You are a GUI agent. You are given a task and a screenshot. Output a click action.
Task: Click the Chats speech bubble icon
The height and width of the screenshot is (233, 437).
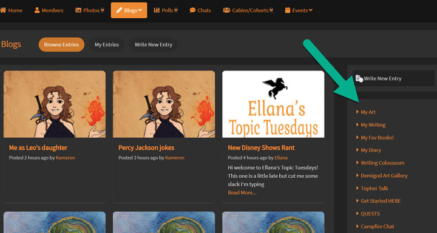(192, 10)
